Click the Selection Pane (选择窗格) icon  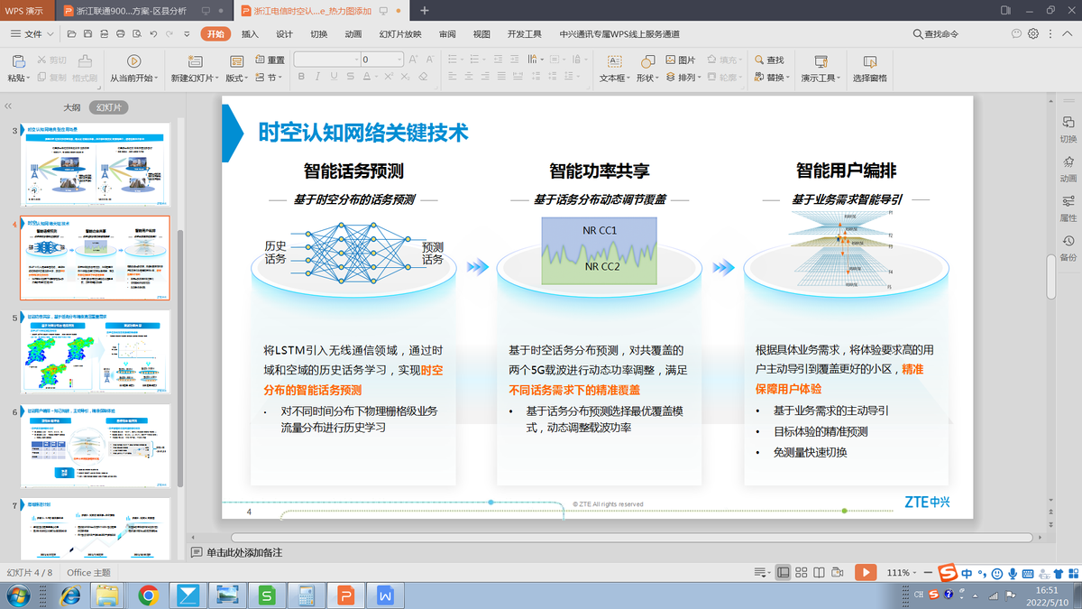point(869,61)
